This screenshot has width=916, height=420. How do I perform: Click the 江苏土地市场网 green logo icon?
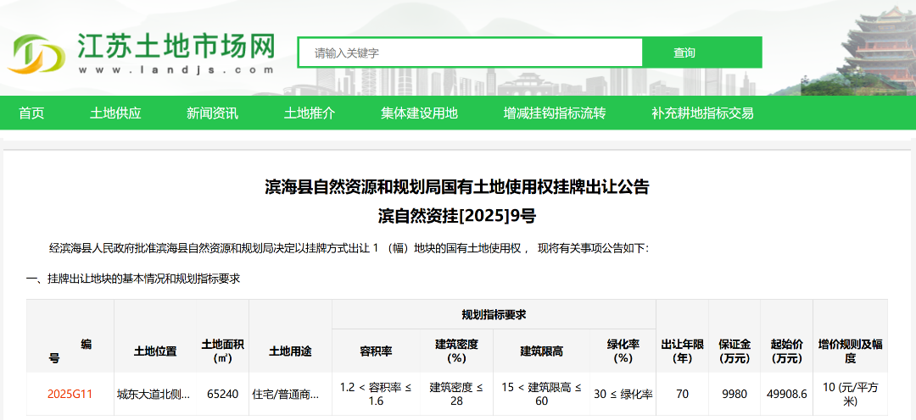click(36, 53)
